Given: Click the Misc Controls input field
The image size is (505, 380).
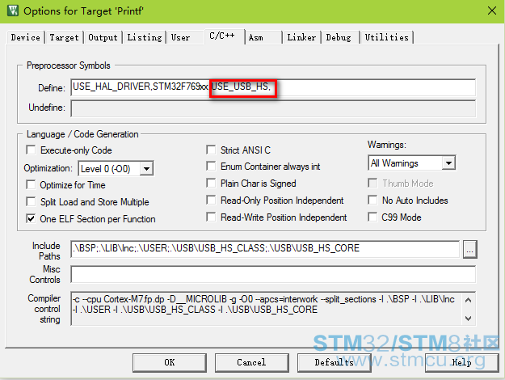Looking at the screenshot, I should (273, 274).
